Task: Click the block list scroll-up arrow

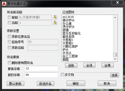Action: pyautogui.click(x=115, y=17)
